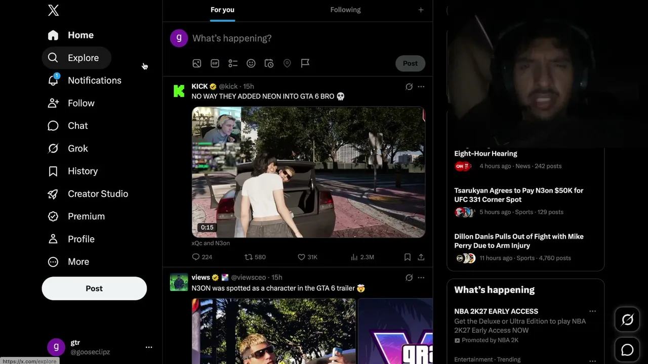Open Dillon Danis Pulls Out story
Screen dimensions: 648x364
pyautogui.click(x=525, y=247)
